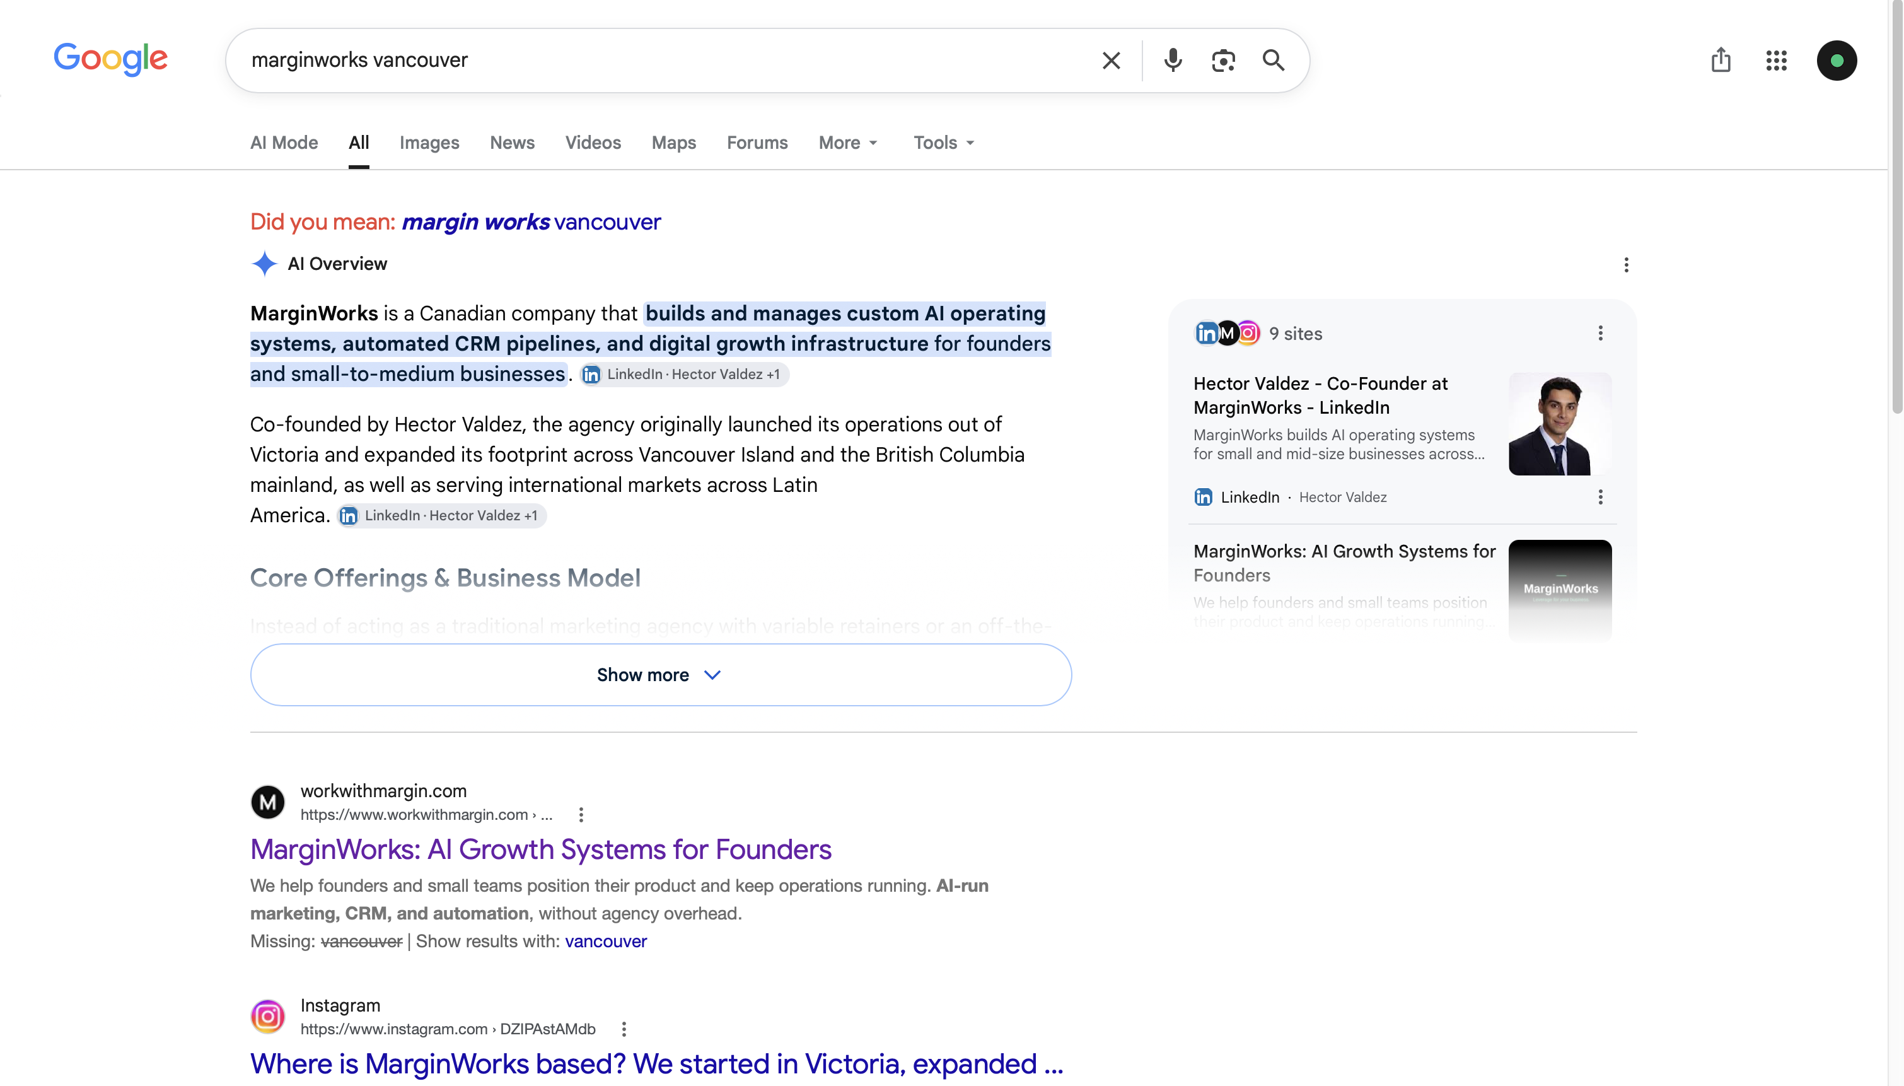Switch to Maps tab
The image size is (1904, 1086).
(674, 143)
